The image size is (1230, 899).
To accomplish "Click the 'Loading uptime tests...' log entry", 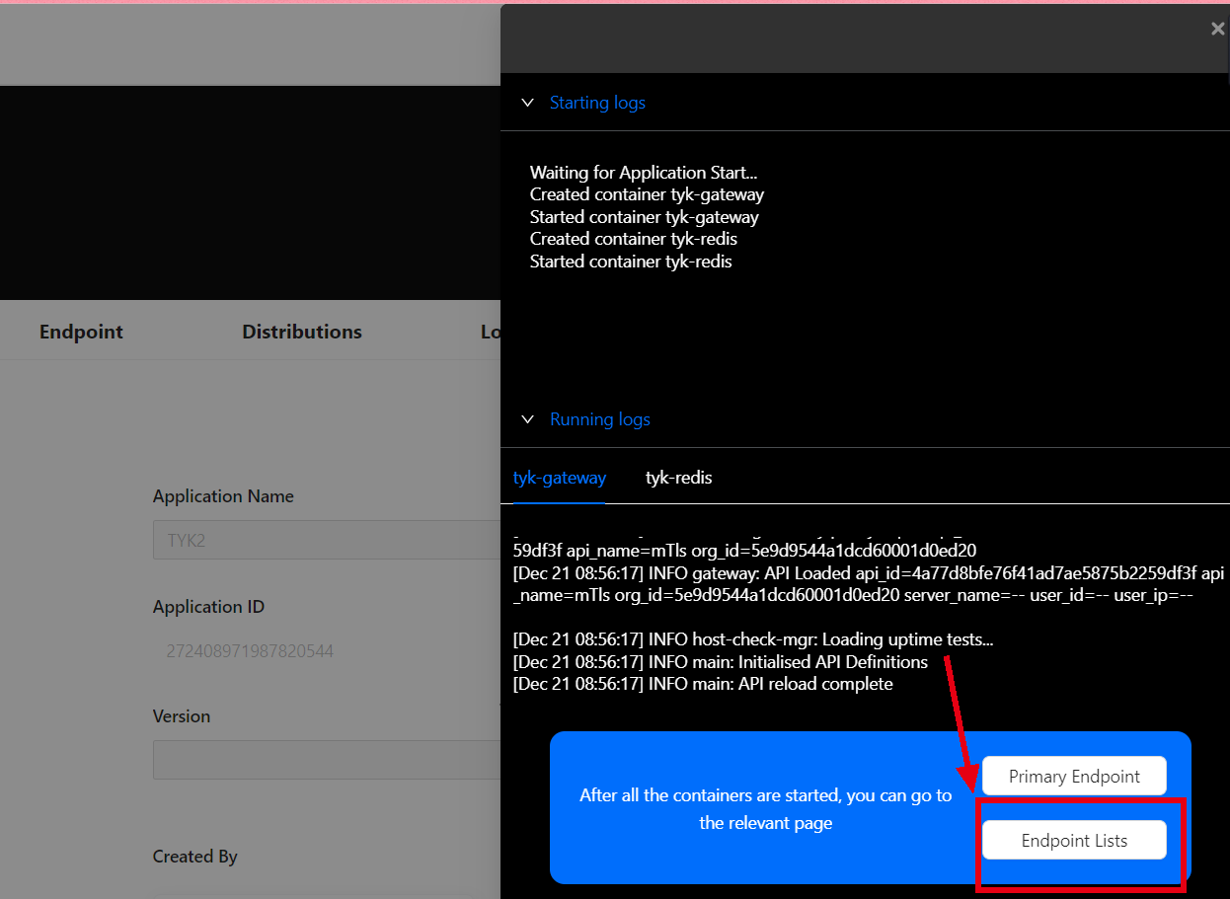I will (753, 639).
